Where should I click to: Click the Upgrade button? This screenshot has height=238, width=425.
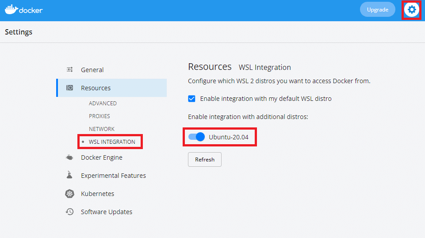[x=377, y=9]
